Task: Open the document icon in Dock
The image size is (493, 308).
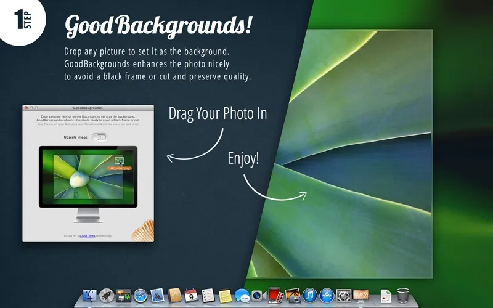Action: pyautogui.click(x=386, y=296)
